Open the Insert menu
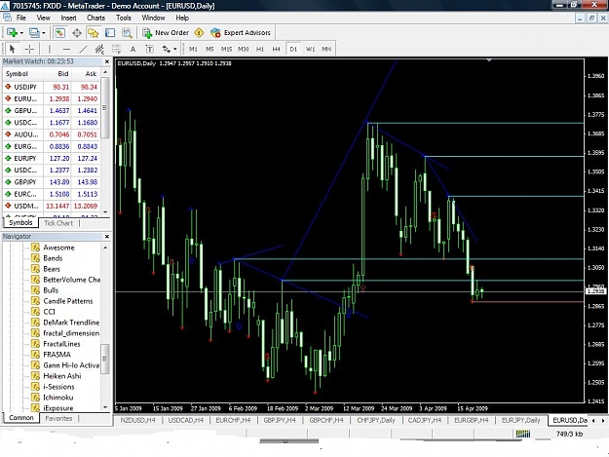Viewport: 609px width, 457px height. (x=69, y=18)
